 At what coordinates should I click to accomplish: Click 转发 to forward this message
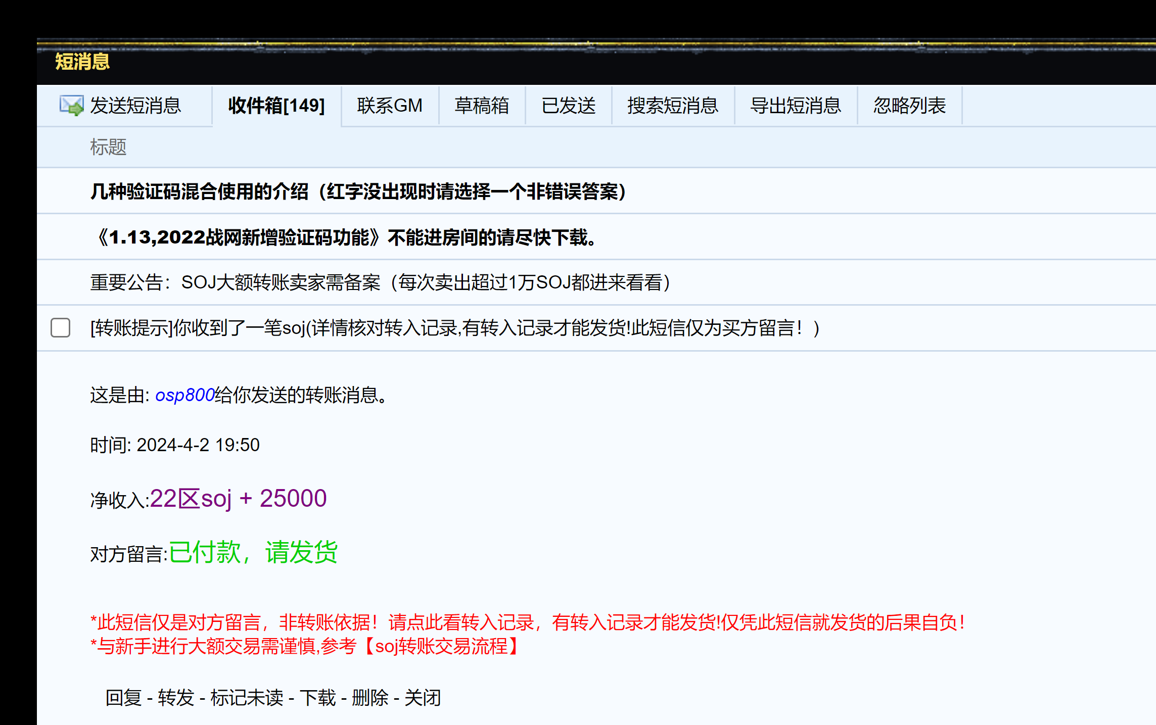pyautogui.click(x=176, y=698)
